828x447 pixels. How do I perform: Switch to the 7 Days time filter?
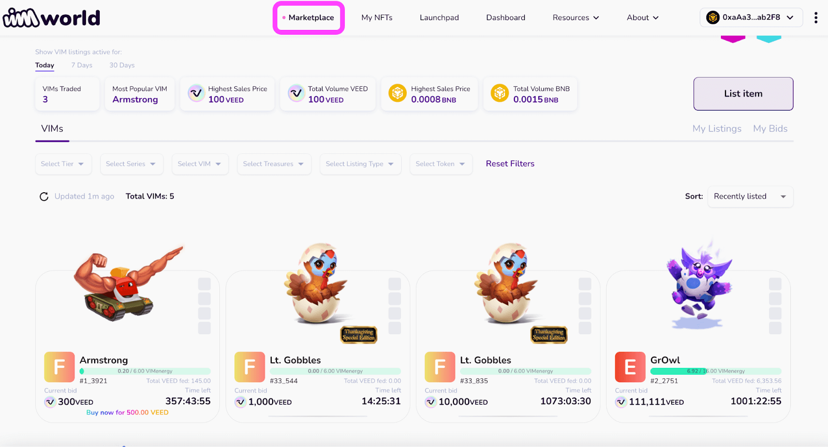point(81,65)
